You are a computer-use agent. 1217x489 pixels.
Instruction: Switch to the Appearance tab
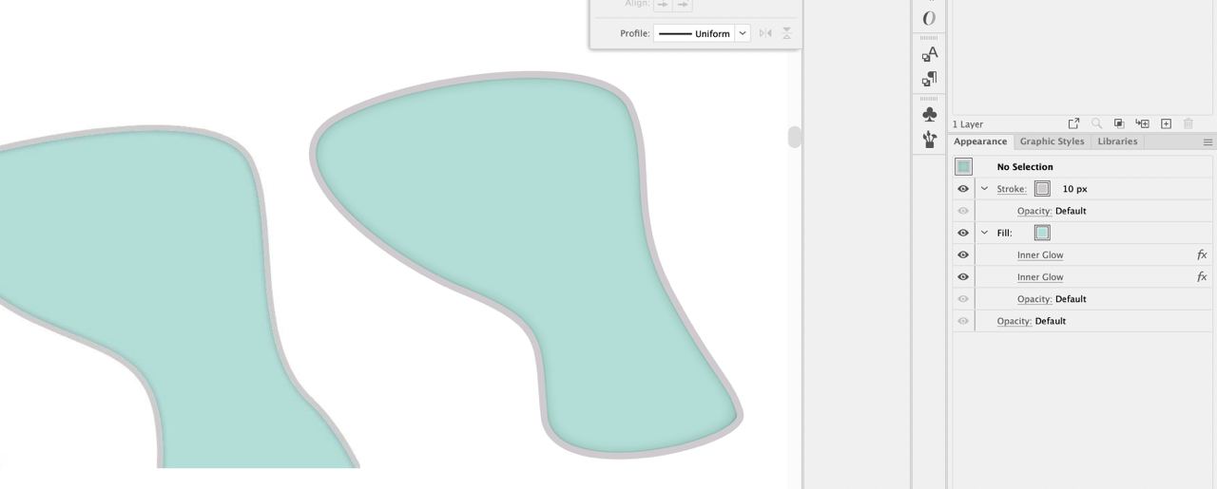[980, 141]
